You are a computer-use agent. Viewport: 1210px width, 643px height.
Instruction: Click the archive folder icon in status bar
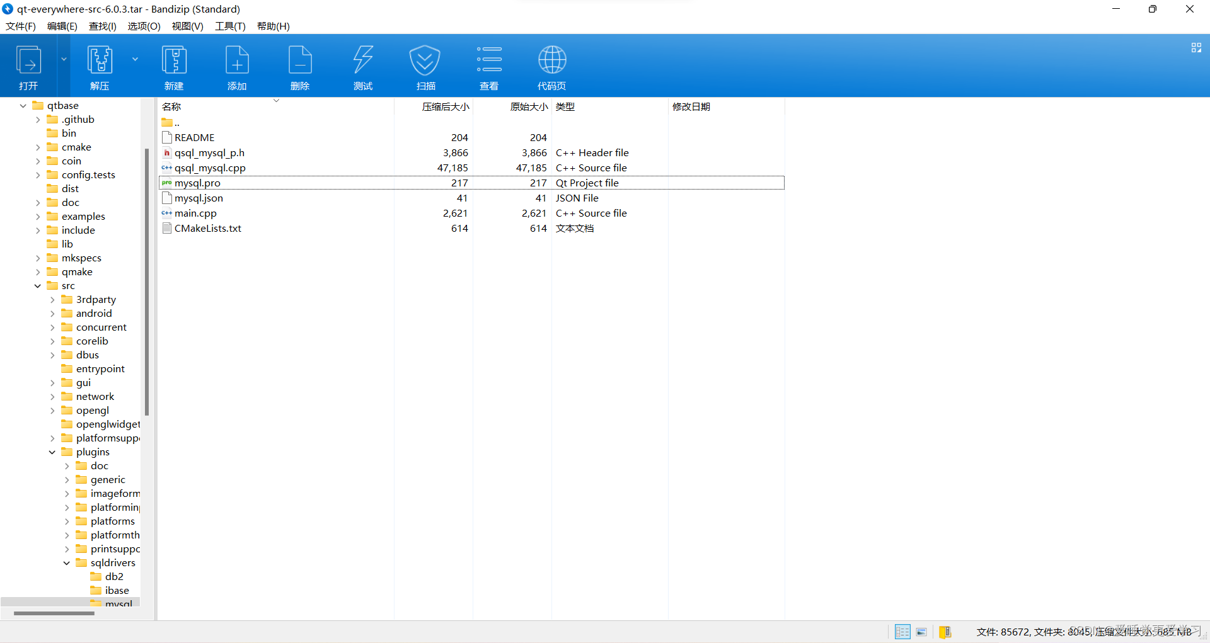(x=945, y=632)
